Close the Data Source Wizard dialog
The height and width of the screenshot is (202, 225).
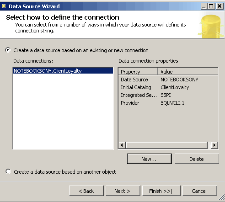coord(220,6)
